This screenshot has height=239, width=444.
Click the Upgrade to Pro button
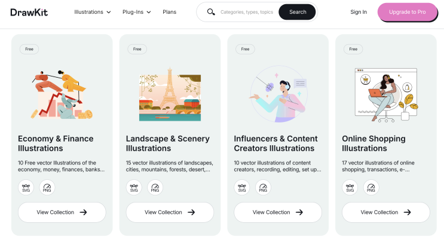coord(408,12)
